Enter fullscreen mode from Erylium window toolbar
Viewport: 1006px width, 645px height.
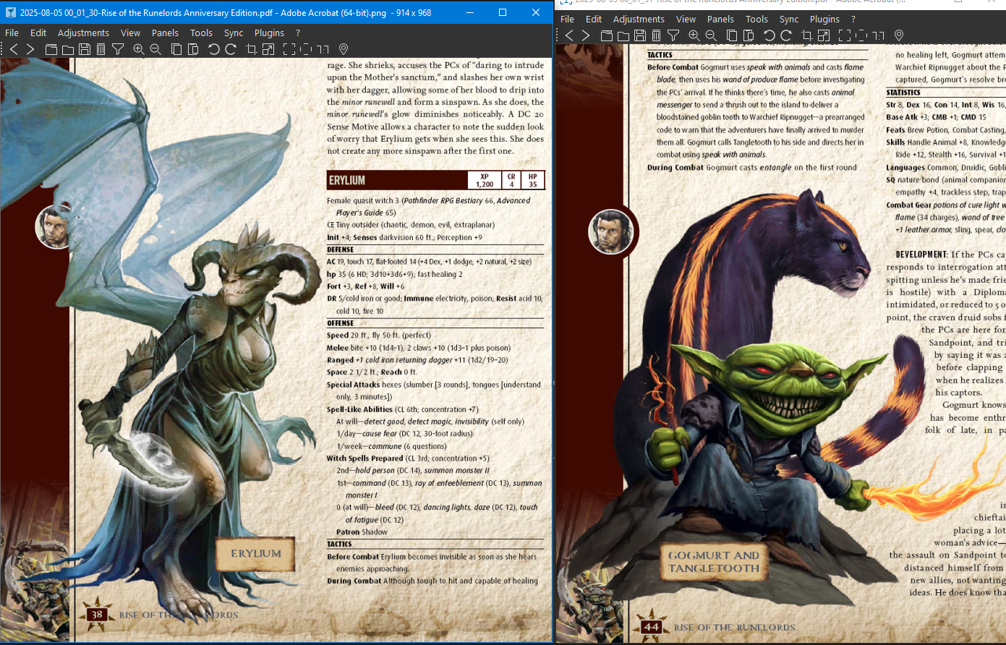click(x=289, y=49)
